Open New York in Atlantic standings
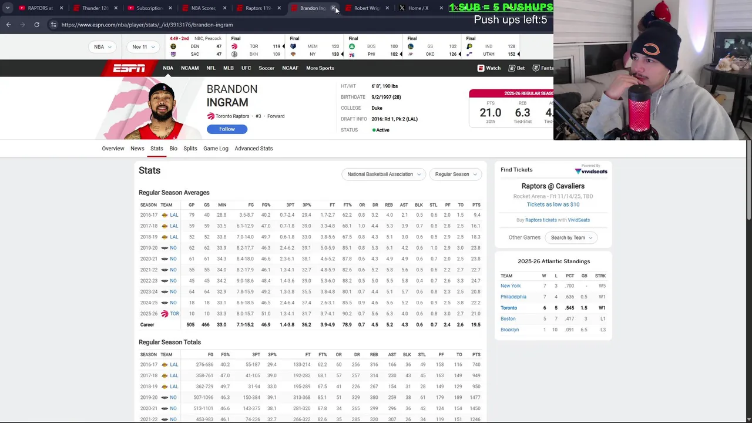The width and height of the screenshot is (752, 423). tap(511, 286)
